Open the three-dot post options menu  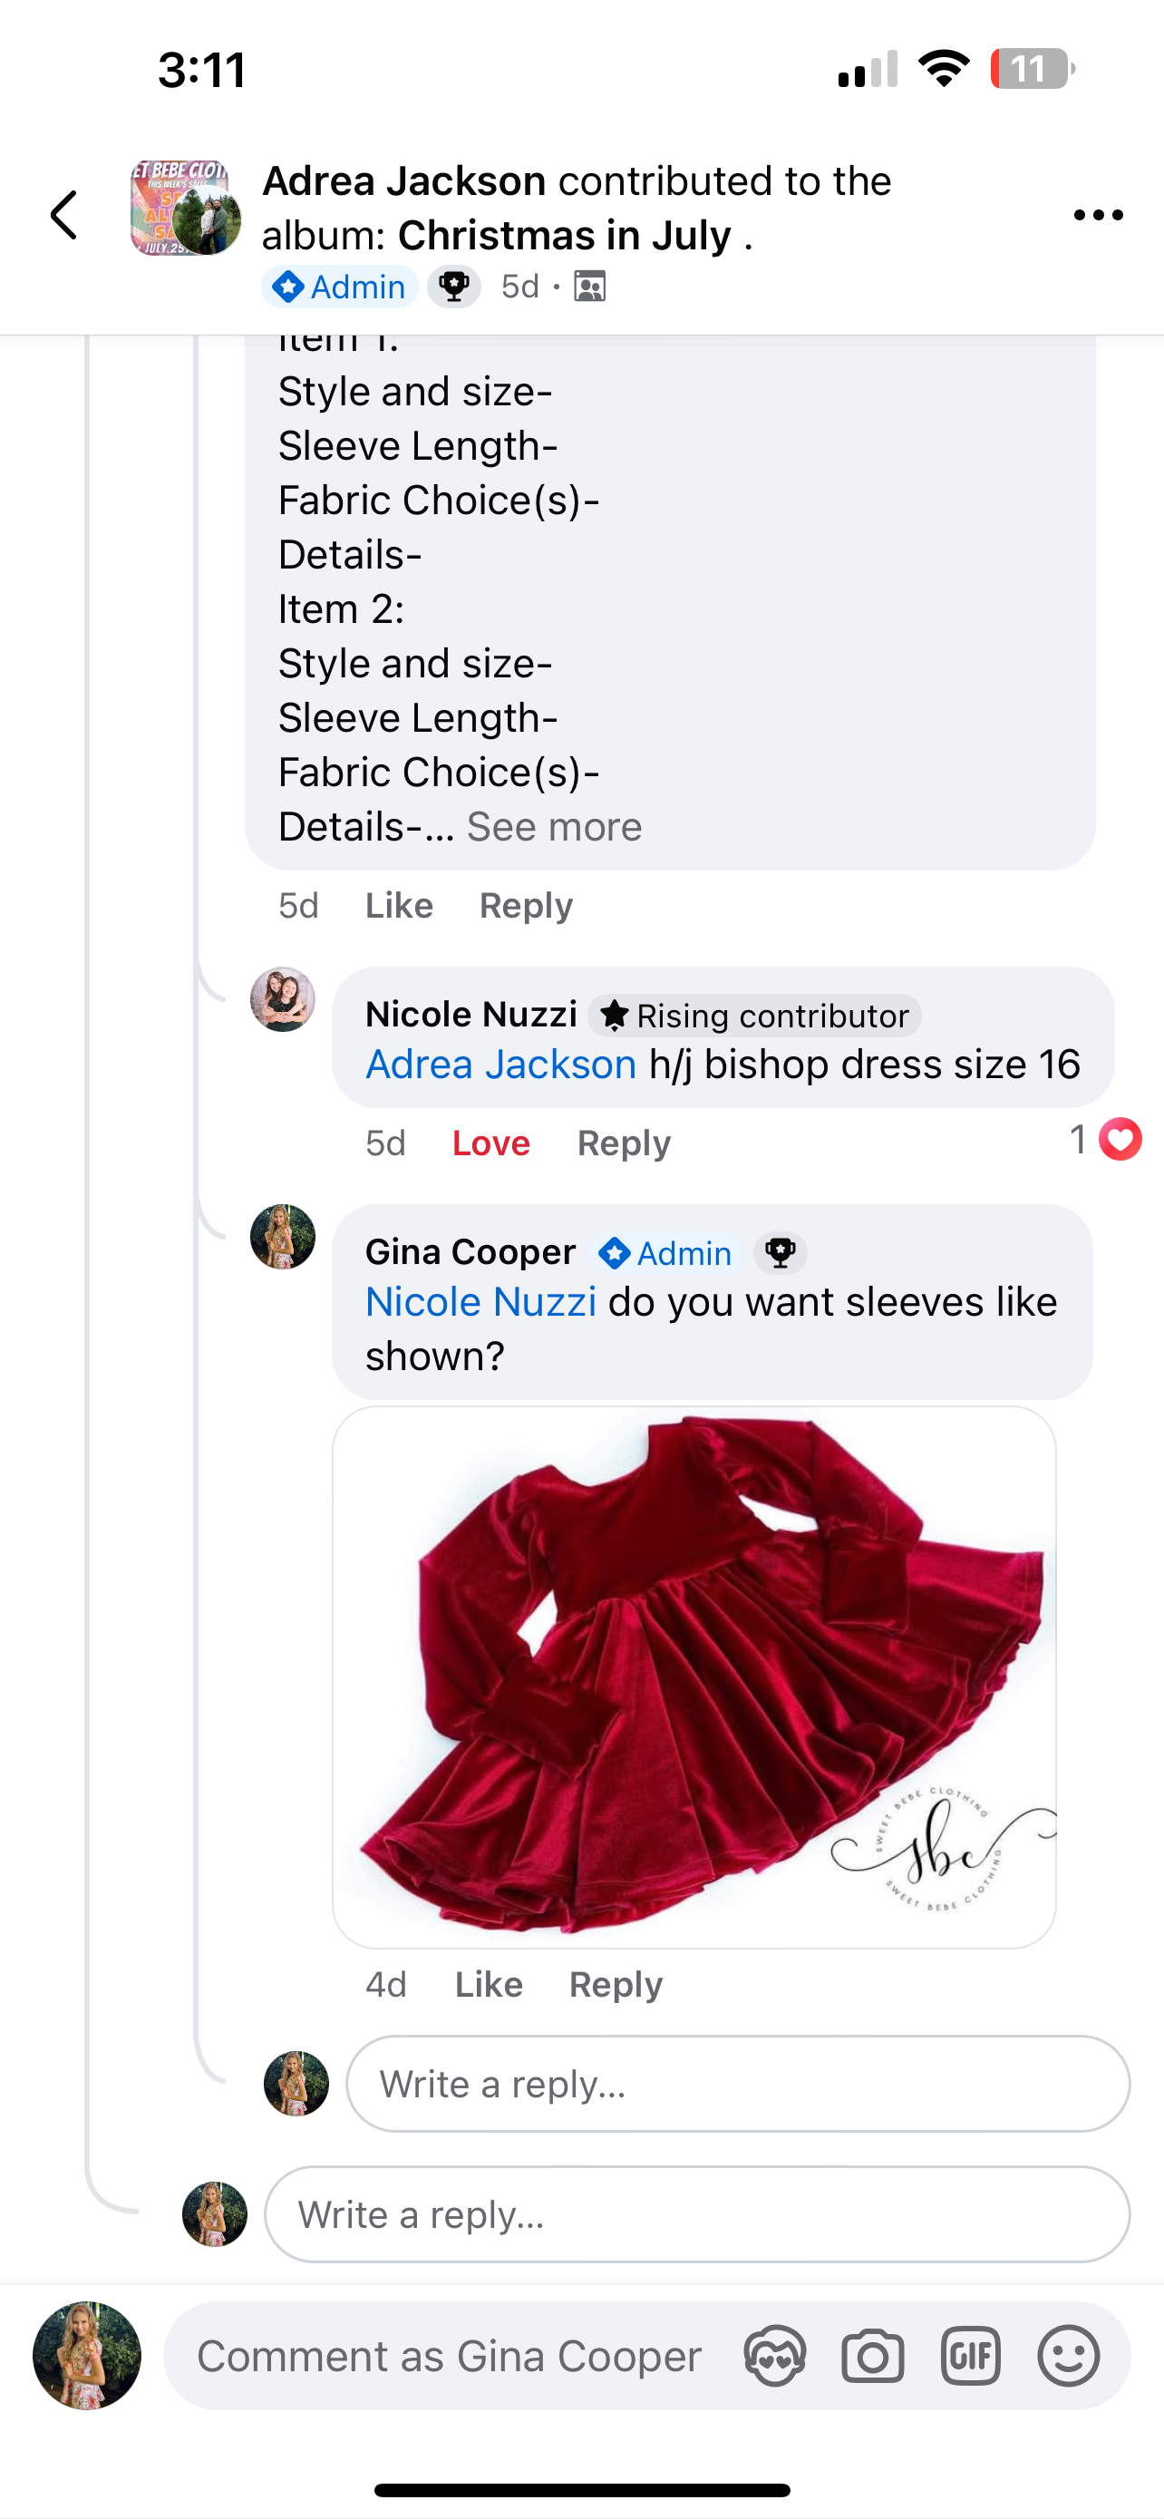click(1098, 215)
